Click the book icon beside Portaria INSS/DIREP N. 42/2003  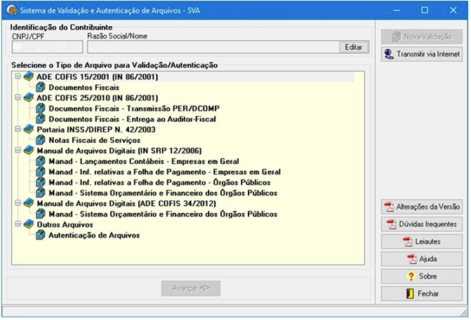pyautogui.click(x=29, y=129)
